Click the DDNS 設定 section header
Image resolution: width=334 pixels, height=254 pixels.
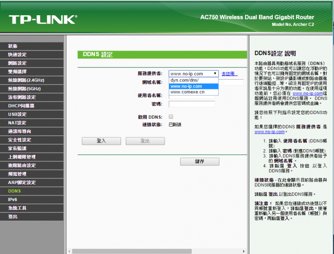[x=162, y=55]
